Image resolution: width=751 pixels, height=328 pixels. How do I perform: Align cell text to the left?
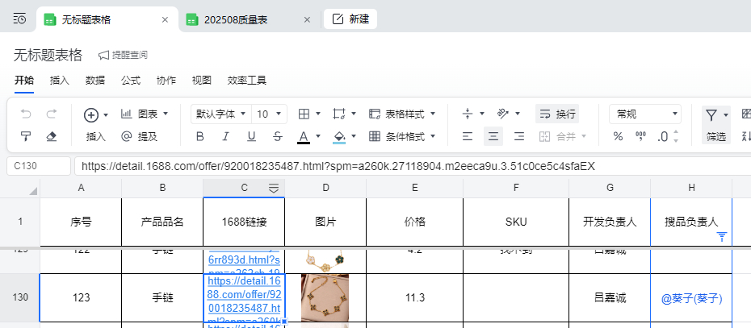[467, 136]
